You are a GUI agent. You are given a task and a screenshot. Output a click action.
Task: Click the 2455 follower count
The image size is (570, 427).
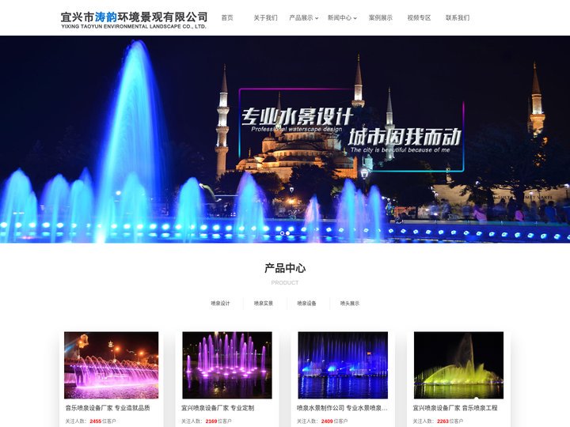click(96, 421)
